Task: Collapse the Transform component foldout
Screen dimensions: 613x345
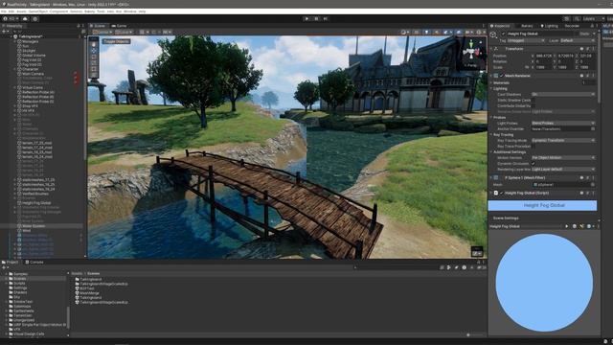Action: point(491,49)
